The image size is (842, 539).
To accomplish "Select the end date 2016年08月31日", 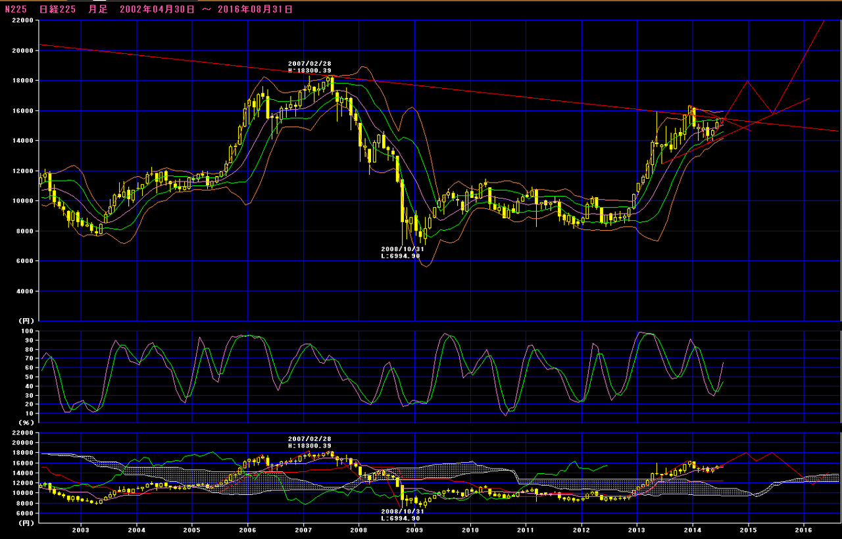I will tap(256, 9).
